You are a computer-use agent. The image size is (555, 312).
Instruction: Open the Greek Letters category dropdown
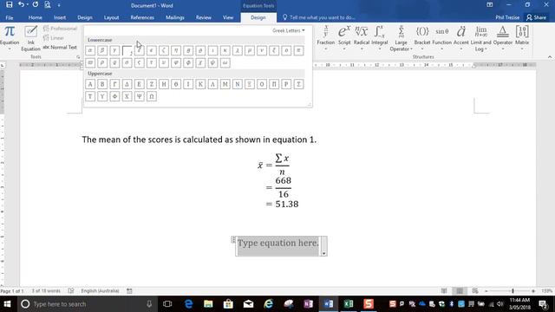289,31
